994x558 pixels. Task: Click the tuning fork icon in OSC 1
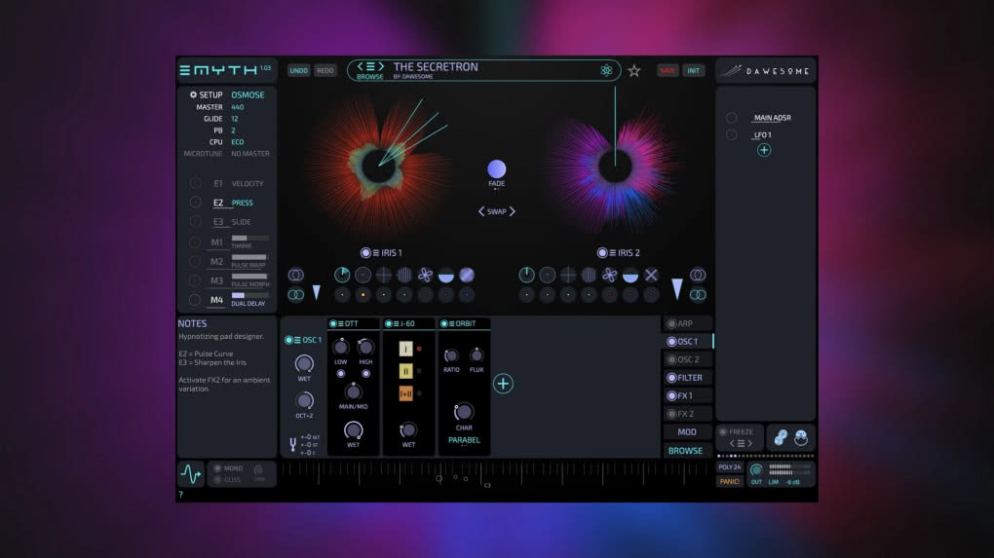point(293,445)
